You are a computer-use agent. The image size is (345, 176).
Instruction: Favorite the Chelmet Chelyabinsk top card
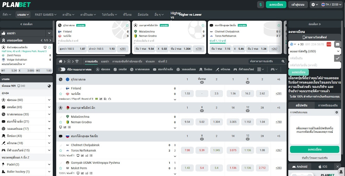point(279,25)
